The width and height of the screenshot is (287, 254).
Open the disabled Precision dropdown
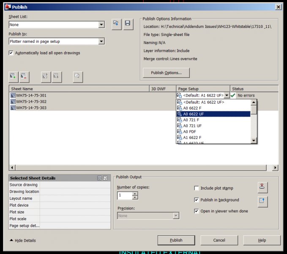(x=176, y=216)
